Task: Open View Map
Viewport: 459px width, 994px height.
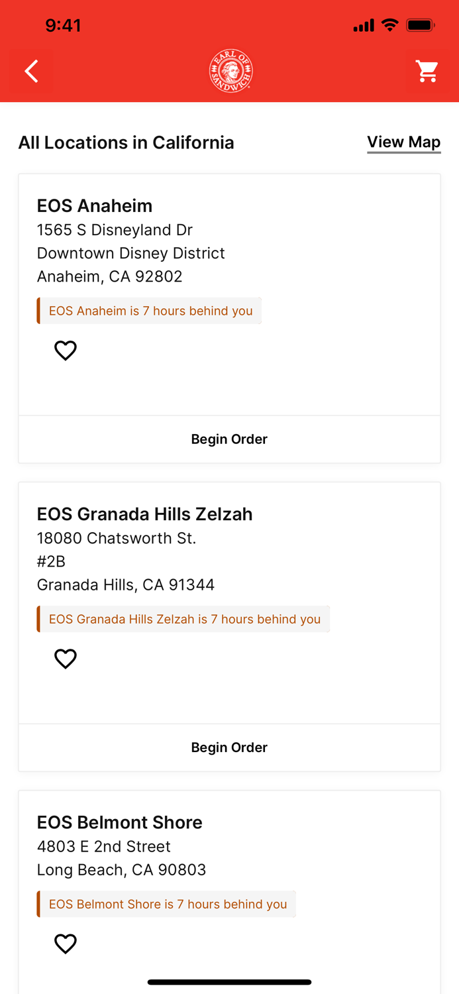Action: pos(404,142)
